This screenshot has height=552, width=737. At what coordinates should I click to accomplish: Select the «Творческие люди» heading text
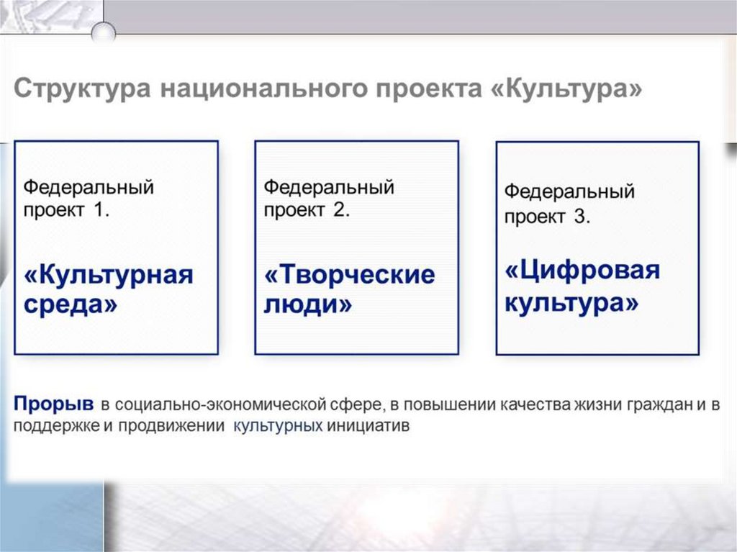point(349,289)
